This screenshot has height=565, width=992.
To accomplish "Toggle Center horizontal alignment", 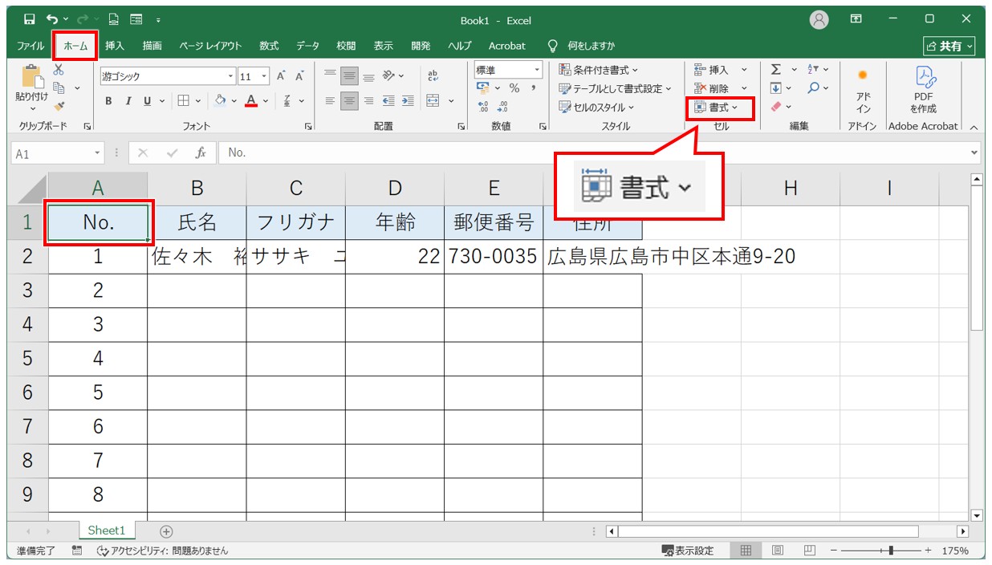I will coord(349,101).
